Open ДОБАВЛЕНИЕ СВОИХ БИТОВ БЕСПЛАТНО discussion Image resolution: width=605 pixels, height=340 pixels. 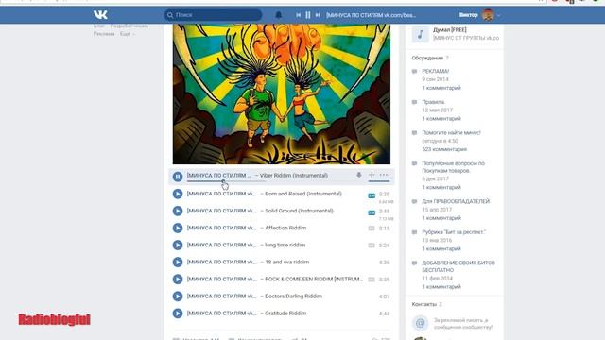click(x=458, y=266)
